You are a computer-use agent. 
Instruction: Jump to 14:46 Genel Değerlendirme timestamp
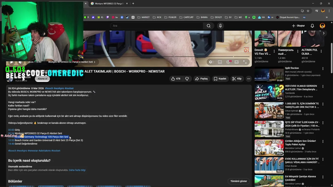point(11,144)
